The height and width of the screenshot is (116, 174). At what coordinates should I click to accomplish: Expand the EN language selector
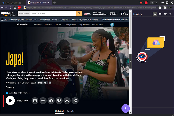point(87,14)
